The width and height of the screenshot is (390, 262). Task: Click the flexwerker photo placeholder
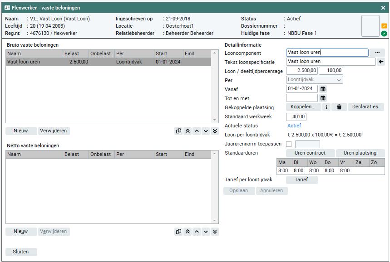point(370,26)
